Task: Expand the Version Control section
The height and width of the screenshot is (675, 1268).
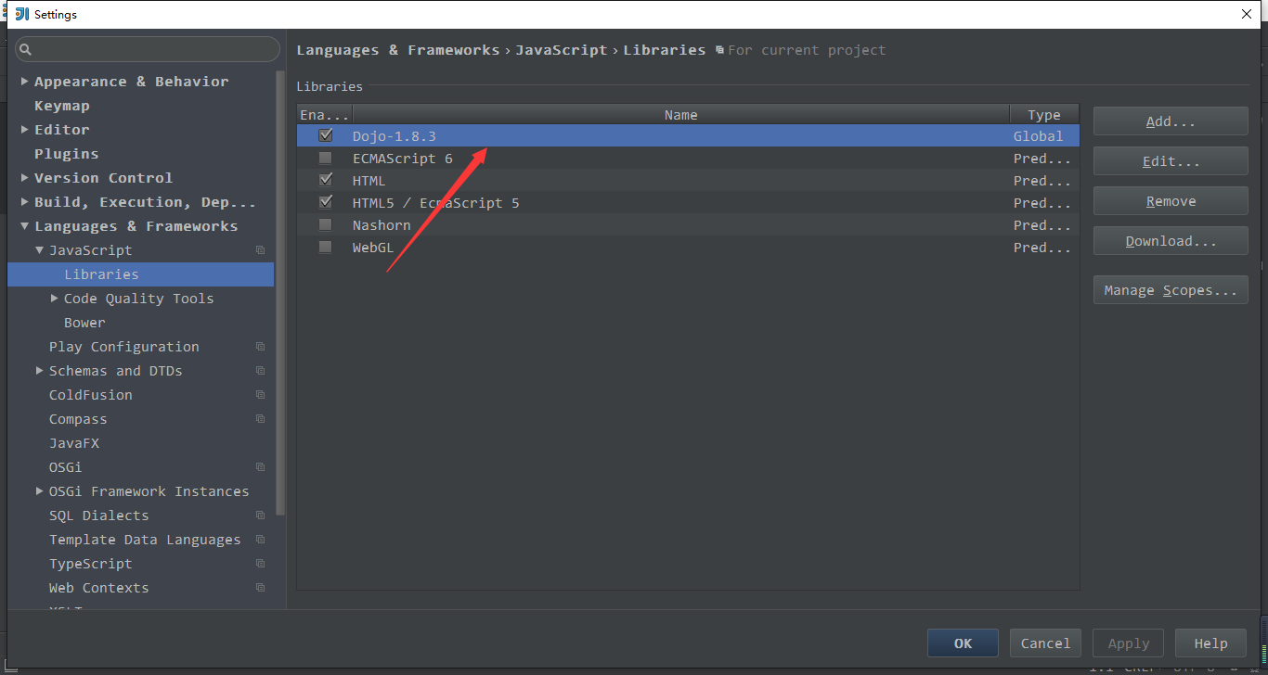Action: (x=25, y=178)
